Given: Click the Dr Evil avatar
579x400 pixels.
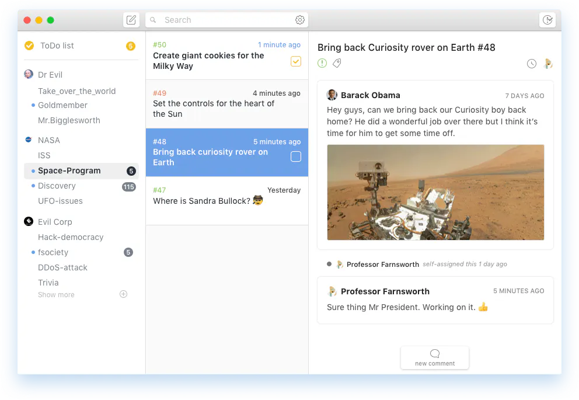Looking at the screenshot, I should [29, 74].
